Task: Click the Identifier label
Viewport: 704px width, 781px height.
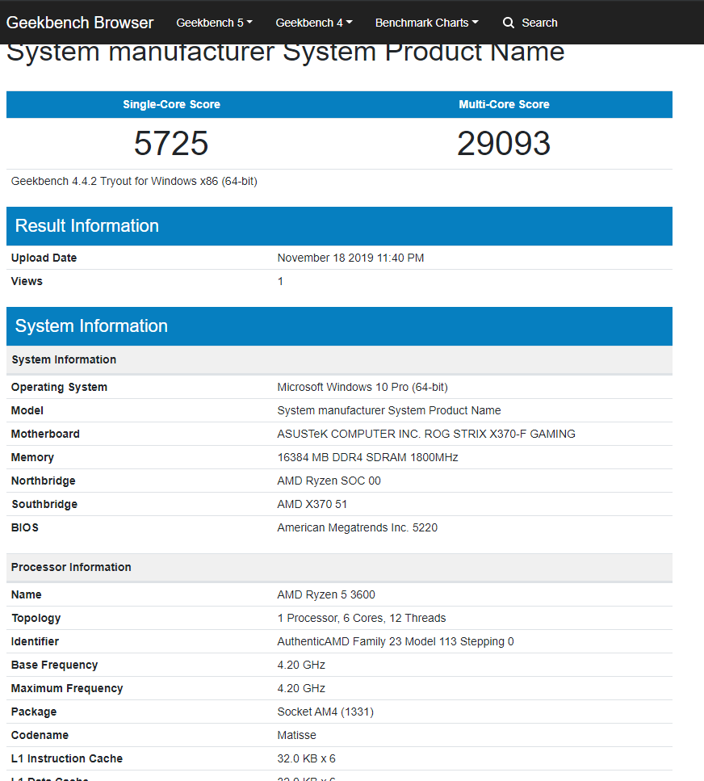Action: pyautogui.click(x=35, y=641)
